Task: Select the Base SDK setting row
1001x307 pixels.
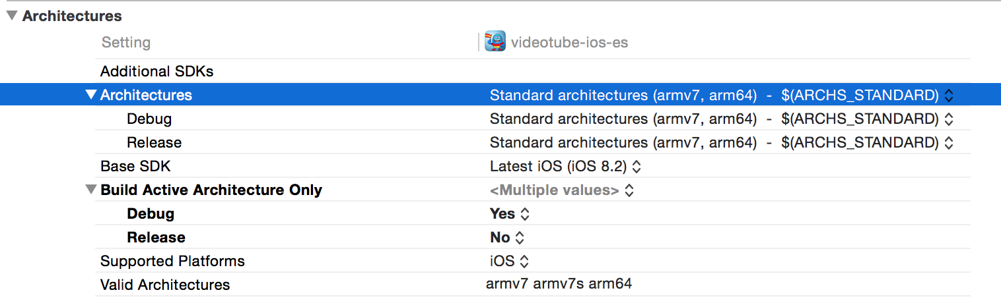Action: pos(135,166)
